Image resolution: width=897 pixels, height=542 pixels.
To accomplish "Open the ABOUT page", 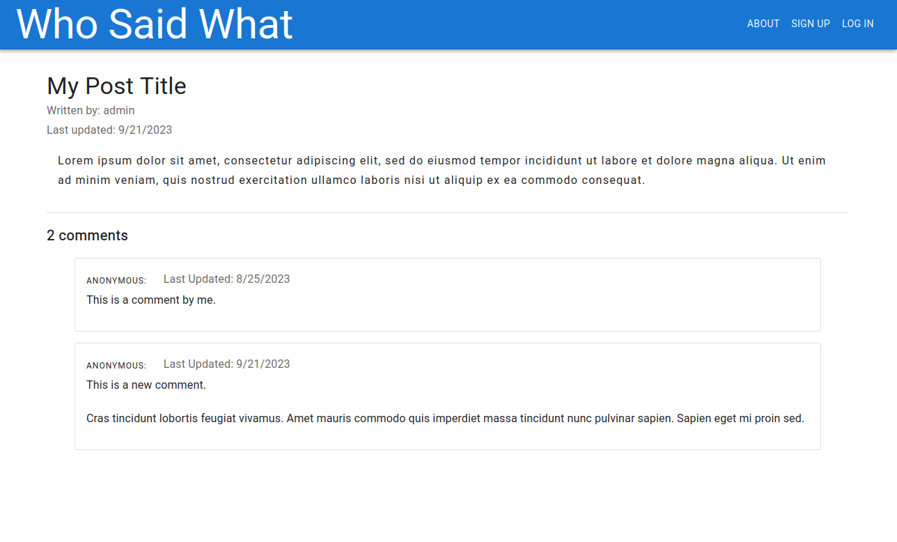I will pos(763,24).
